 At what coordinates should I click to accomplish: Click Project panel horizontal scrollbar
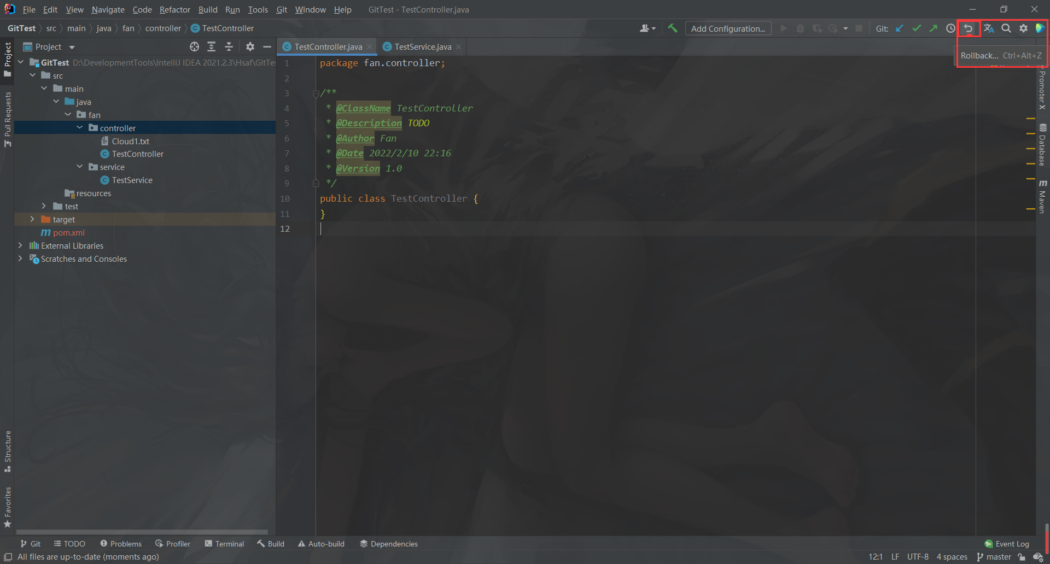pos(142,532)
